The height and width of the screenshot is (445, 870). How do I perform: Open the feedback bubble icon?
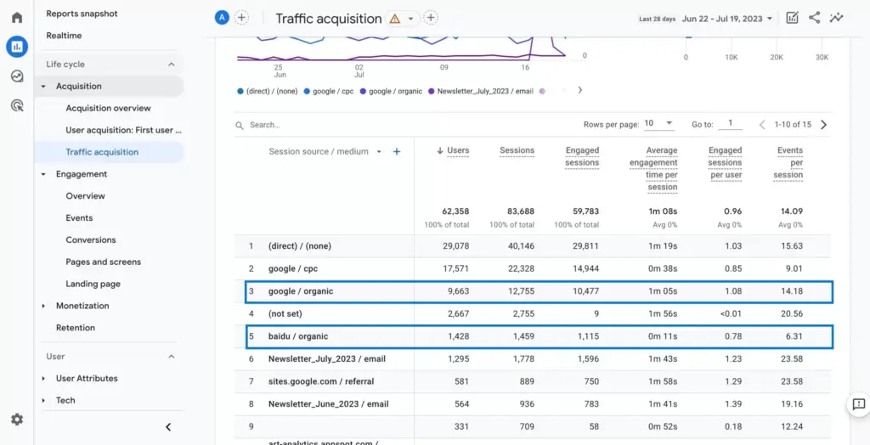[x=858, y=404]
